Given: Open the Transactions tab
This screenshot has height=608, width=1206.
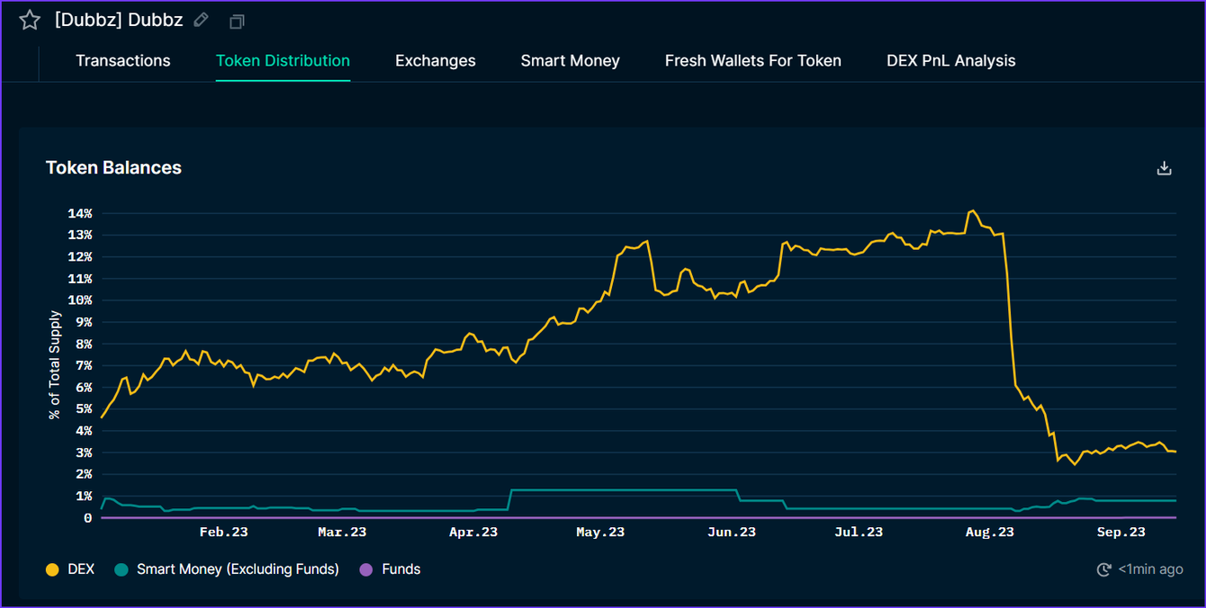Looking at the screenshot, I should tap(123, 60).
